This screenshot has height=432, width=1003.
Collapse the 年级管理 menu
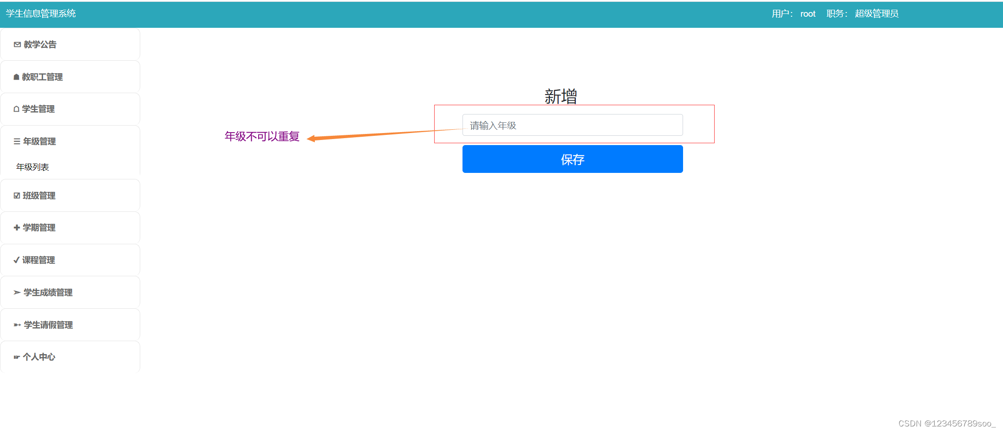70,141
